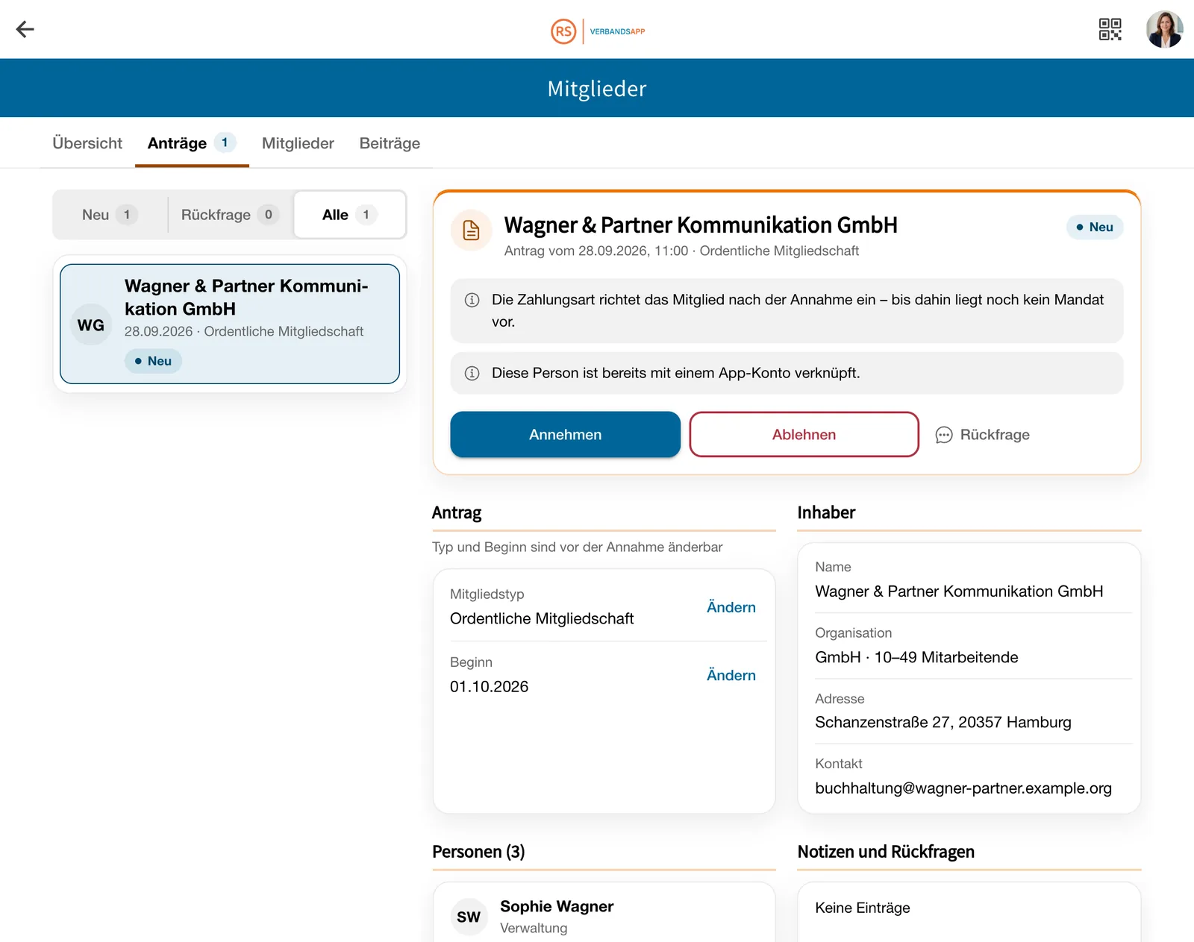Show Alle applications filter
This screenshot has width=1194, height=942.
point(350,215)
